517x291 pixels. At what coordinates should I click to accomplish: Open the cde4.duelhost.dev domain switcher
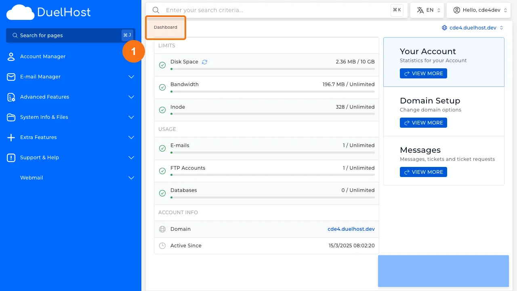(x=472, y=27)
